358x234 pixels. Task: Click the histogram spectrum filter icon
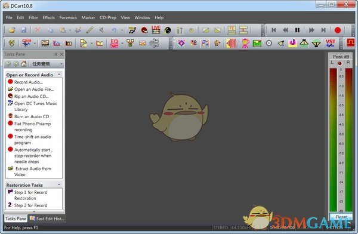[57, 43]
